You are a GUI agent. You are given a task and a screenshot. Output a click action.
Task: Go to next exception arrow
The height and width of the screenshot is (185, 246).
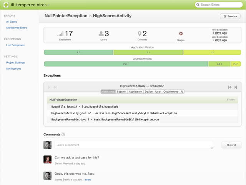230,87
